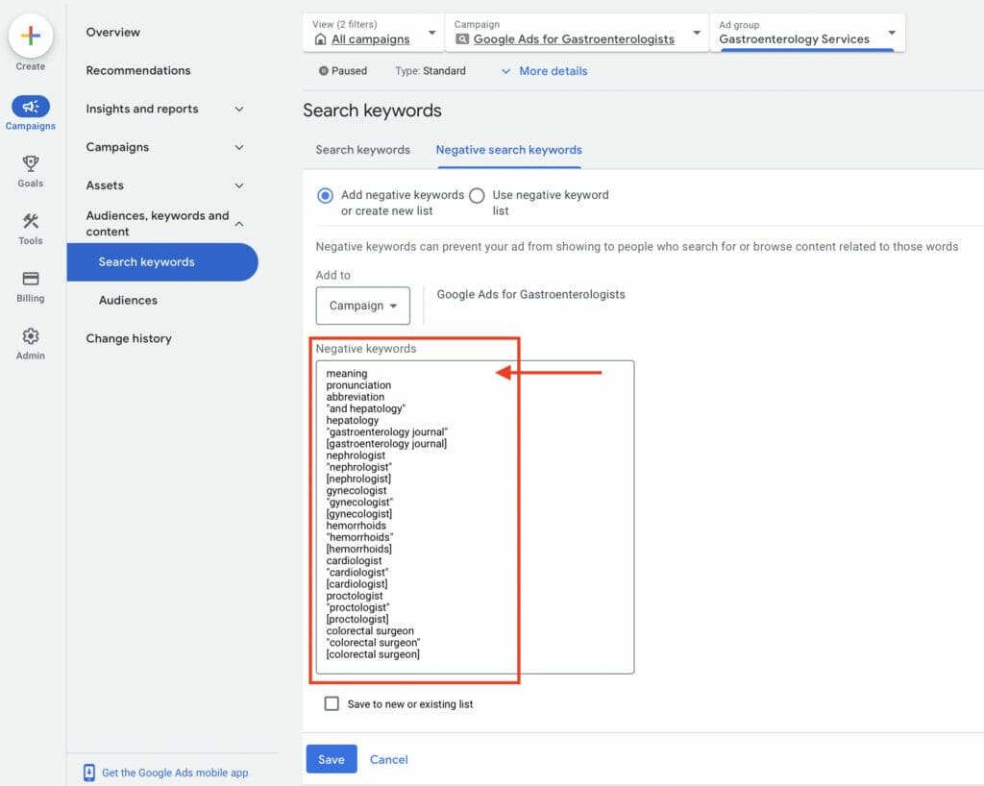Image resolution: width=984 pixels, height=786 pixels.
Task: Click the "pronunciation" keyword line
Action: point(358,385)
